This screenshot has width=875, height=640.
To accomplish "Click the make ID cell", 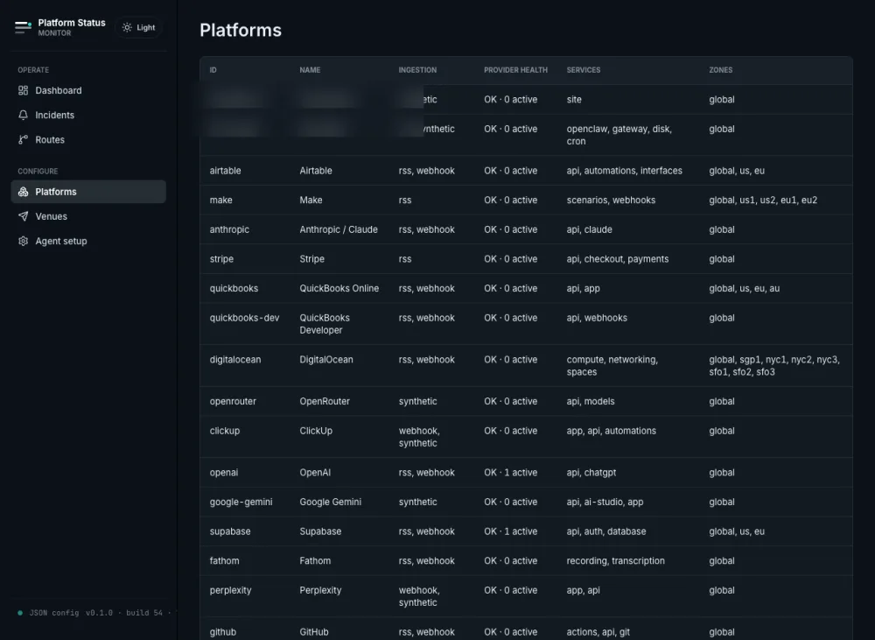I will tap(221, 200).
